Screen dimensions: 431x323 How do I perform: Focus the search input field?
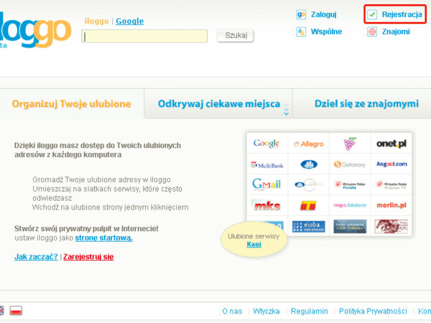(x=145, y=36)
